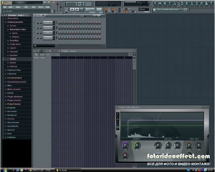Click the song position time display 1:01:000
Screen dimensions: 215x172
point(79,4)
